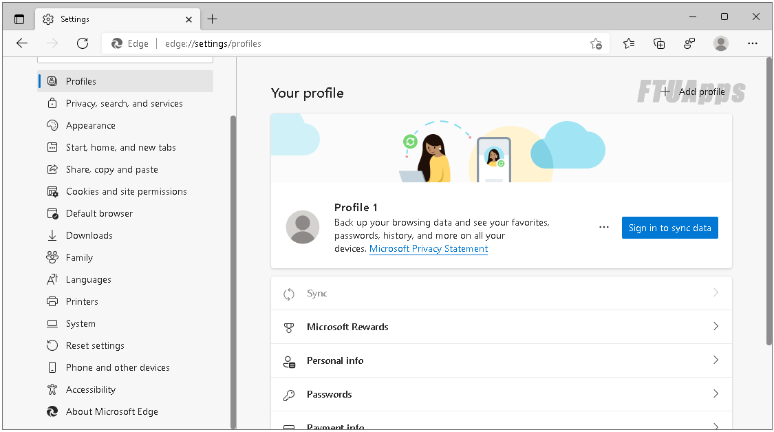Click the Back arrow button
The width and height of the screenshot is (774, 432).
(x=22, y=43)
